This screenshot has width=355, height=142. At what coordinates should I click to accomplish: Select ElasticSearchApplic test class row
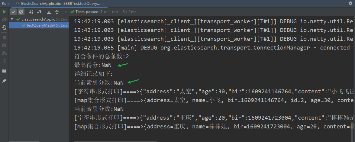point(39,19)
